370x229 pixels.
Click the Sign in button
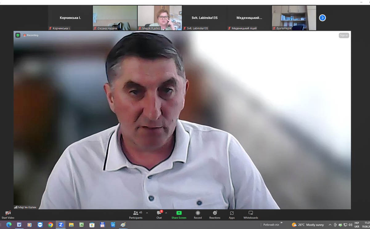(x=344, y=35)
